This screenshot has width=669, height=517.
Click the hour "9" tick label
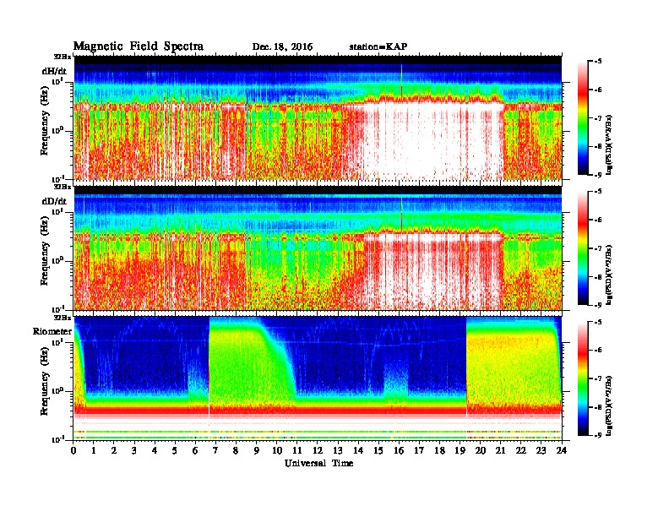click(257, 450)
